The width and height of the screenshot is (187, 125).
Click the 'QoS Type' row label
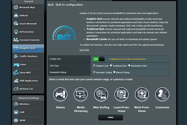point(54,66)
